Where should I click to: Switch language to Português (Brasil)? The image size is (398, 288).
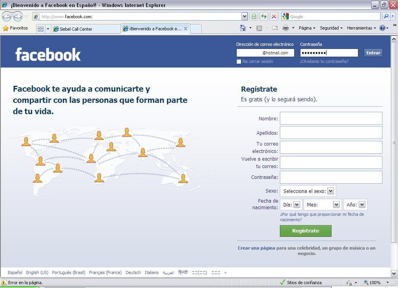(68, 272)
